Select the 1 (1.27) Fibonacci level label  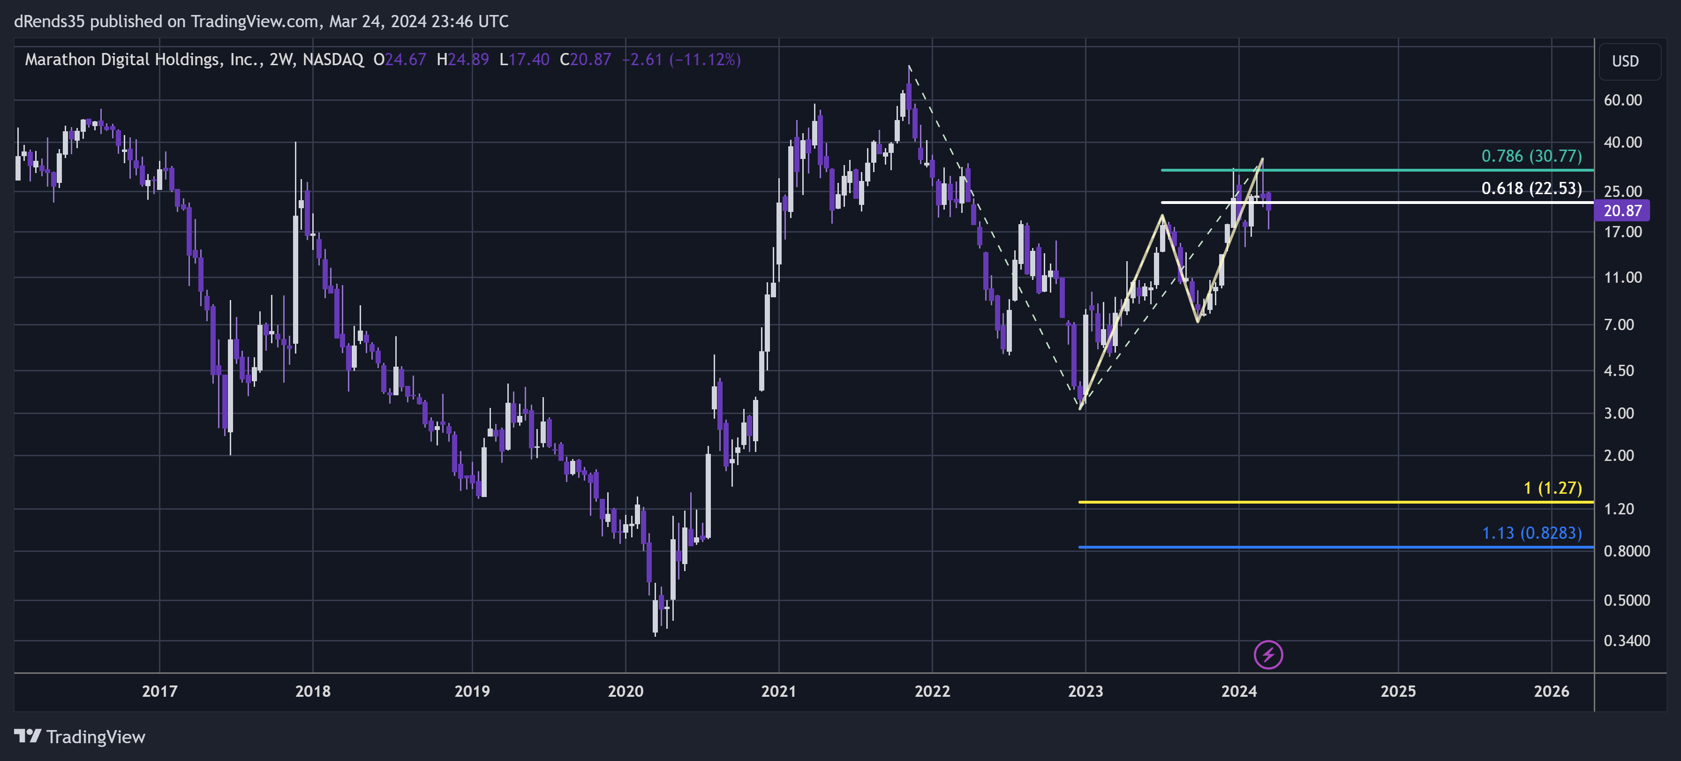coord(1553,488)
